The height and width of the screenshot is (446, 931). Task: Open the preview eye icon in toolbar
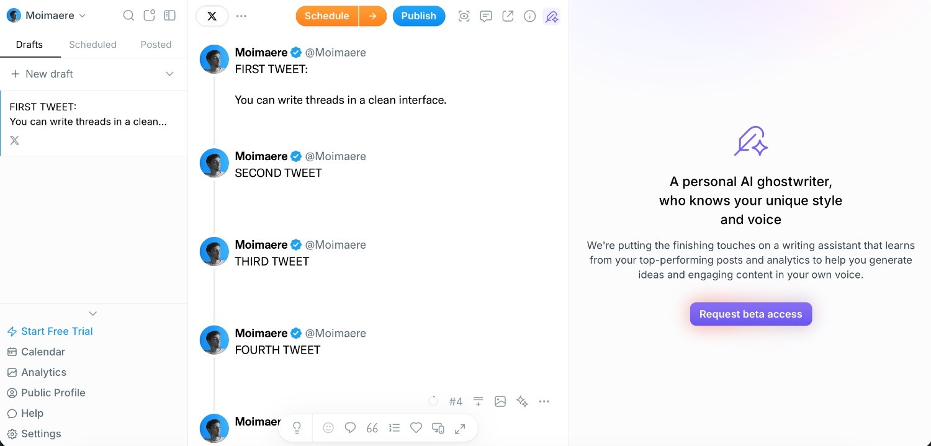pos(464,16)
